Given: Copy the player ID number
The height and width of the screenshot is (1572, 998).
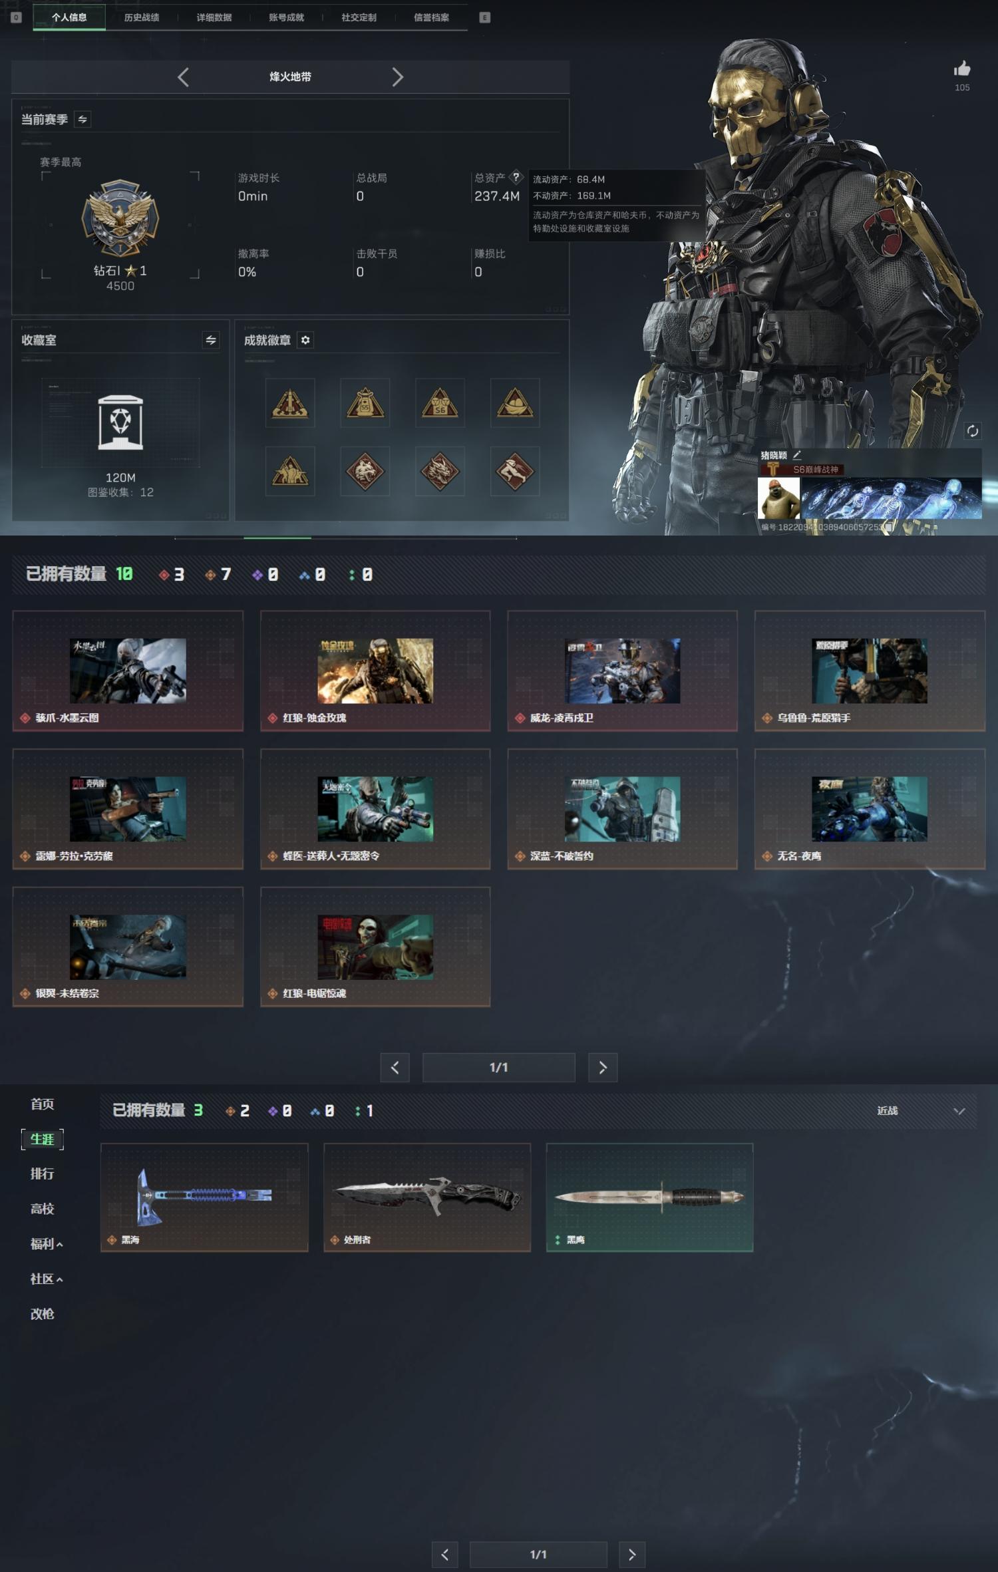Looking at the screenshot, I should pyautogui.click(x=888, y=527).
